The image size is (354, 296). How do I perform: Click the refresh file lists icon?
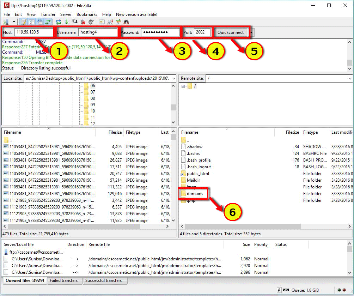[x=59, y=22]
